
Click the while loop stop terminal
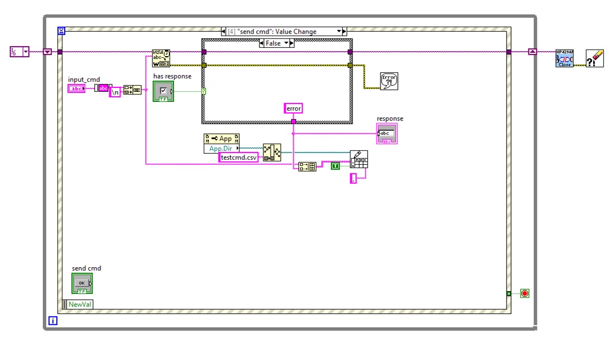pyautogui.click(x=524, y=293)
